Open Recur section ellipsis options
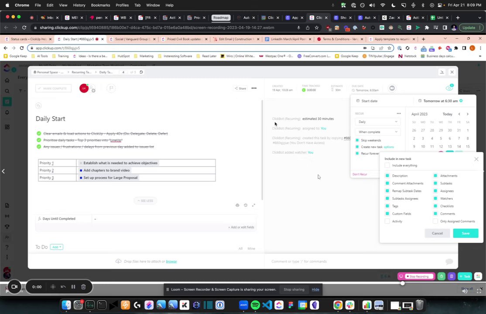 tap(399, 113)
